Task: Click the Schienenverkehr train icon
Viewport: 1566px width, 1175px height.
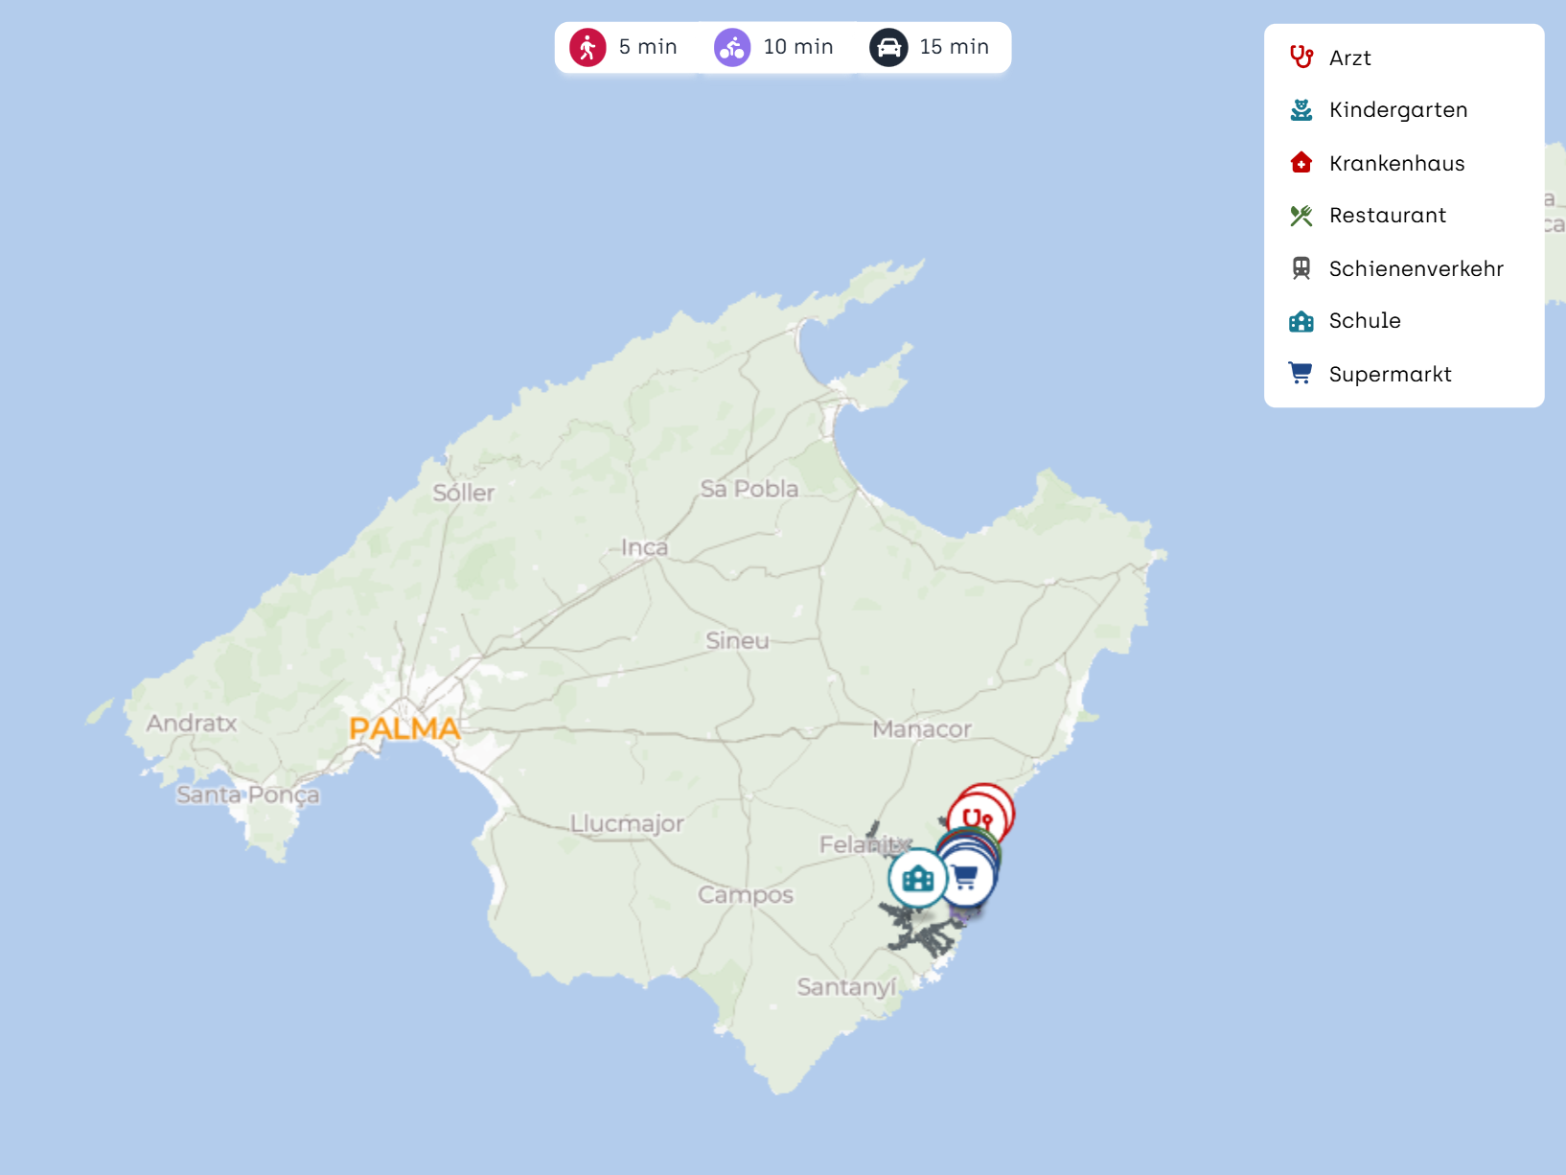Action: tap(1301, 268)
